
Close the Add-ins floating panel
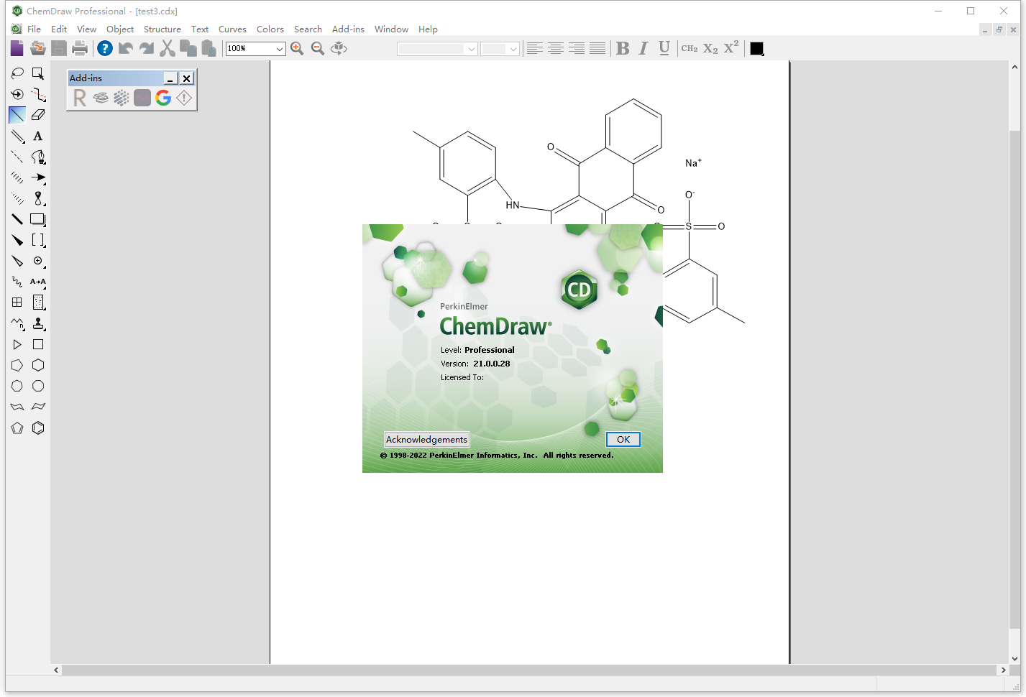(187, 78)
